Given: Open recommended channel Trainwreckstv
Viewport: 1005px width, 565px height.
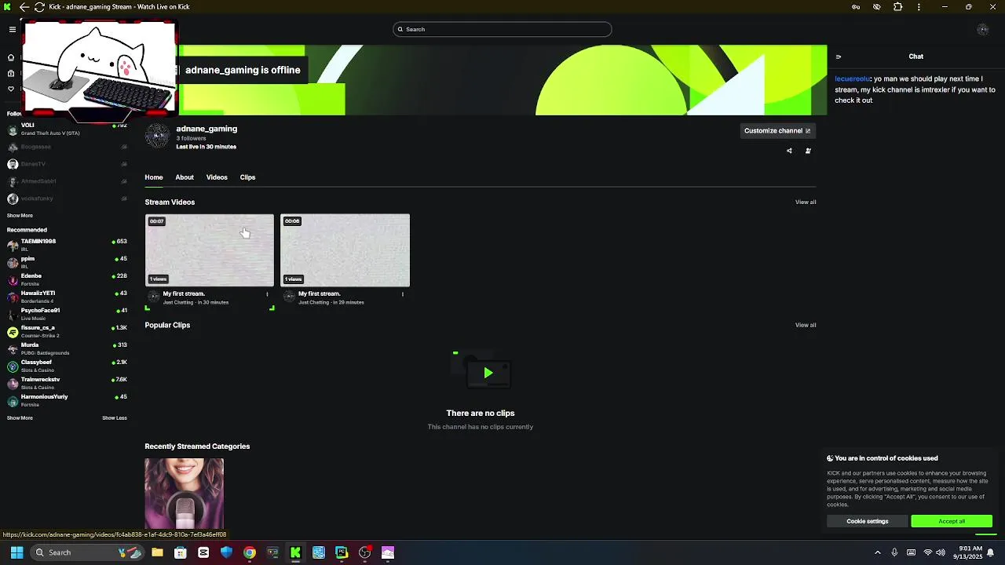Looking at the screenshot, I should 67,383.
